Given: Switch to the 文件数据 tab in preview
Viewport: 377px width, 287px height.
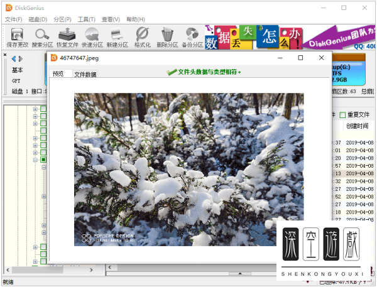Looking at the screenshot, I should 85,74.
